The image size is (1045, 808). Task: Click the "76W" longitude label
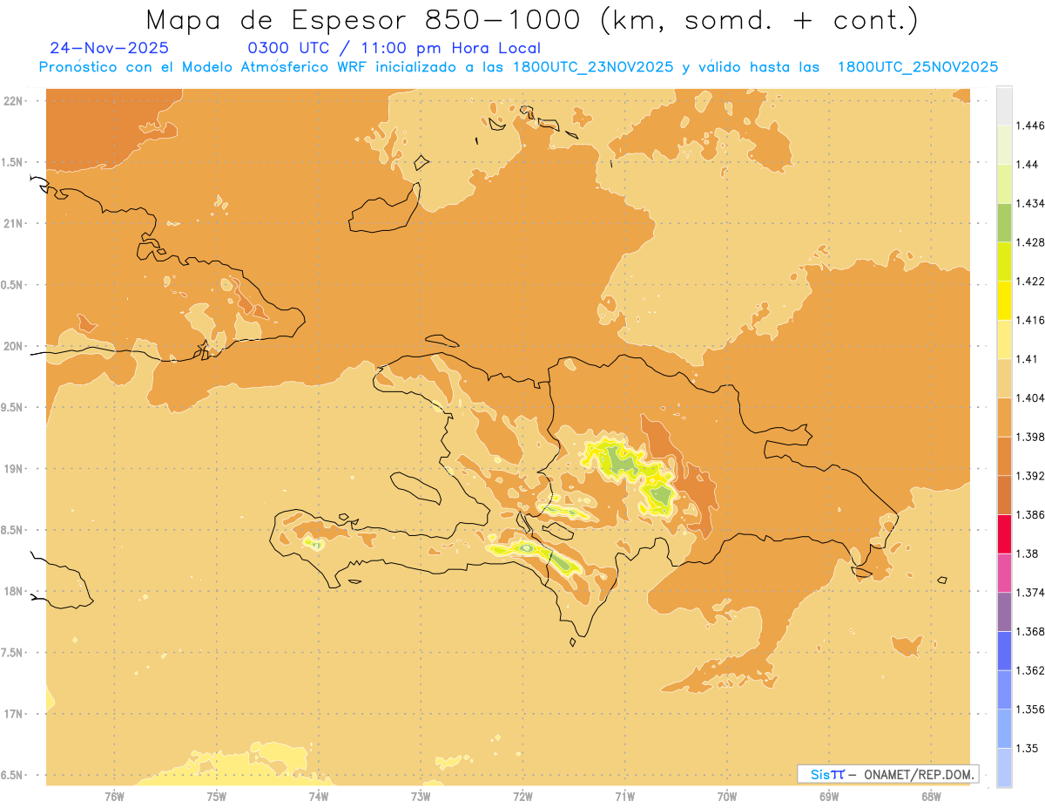[x=114, y=798]
